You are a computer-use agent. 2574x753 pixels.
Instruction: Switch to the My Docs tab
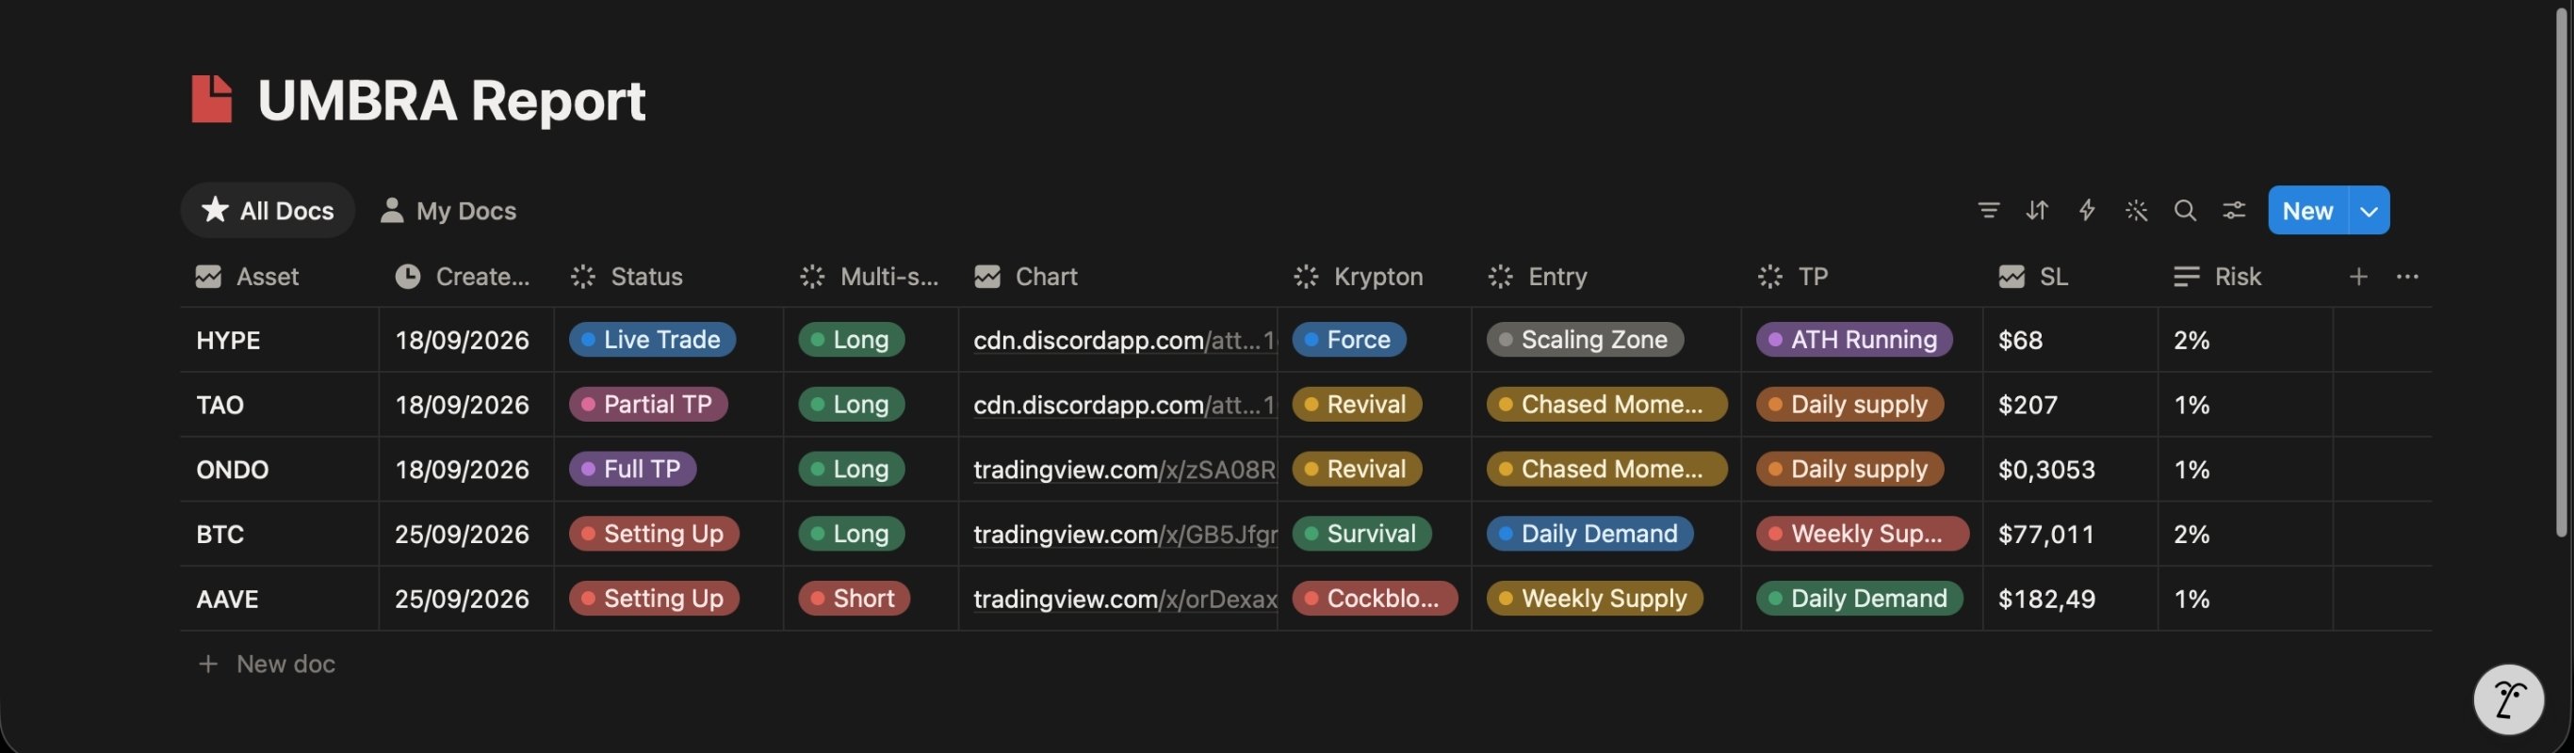(x=448, y=211)
